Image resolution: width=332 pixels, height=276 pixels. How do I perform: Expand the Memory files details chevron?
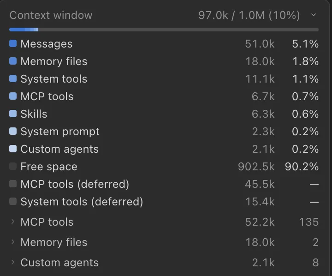(13, 242)
